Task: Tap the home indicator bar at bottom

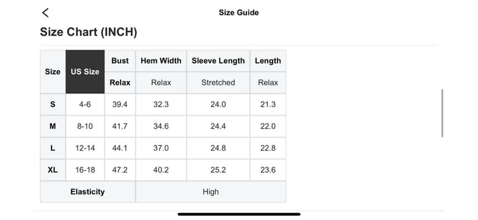Action: (x=239, y=215)
